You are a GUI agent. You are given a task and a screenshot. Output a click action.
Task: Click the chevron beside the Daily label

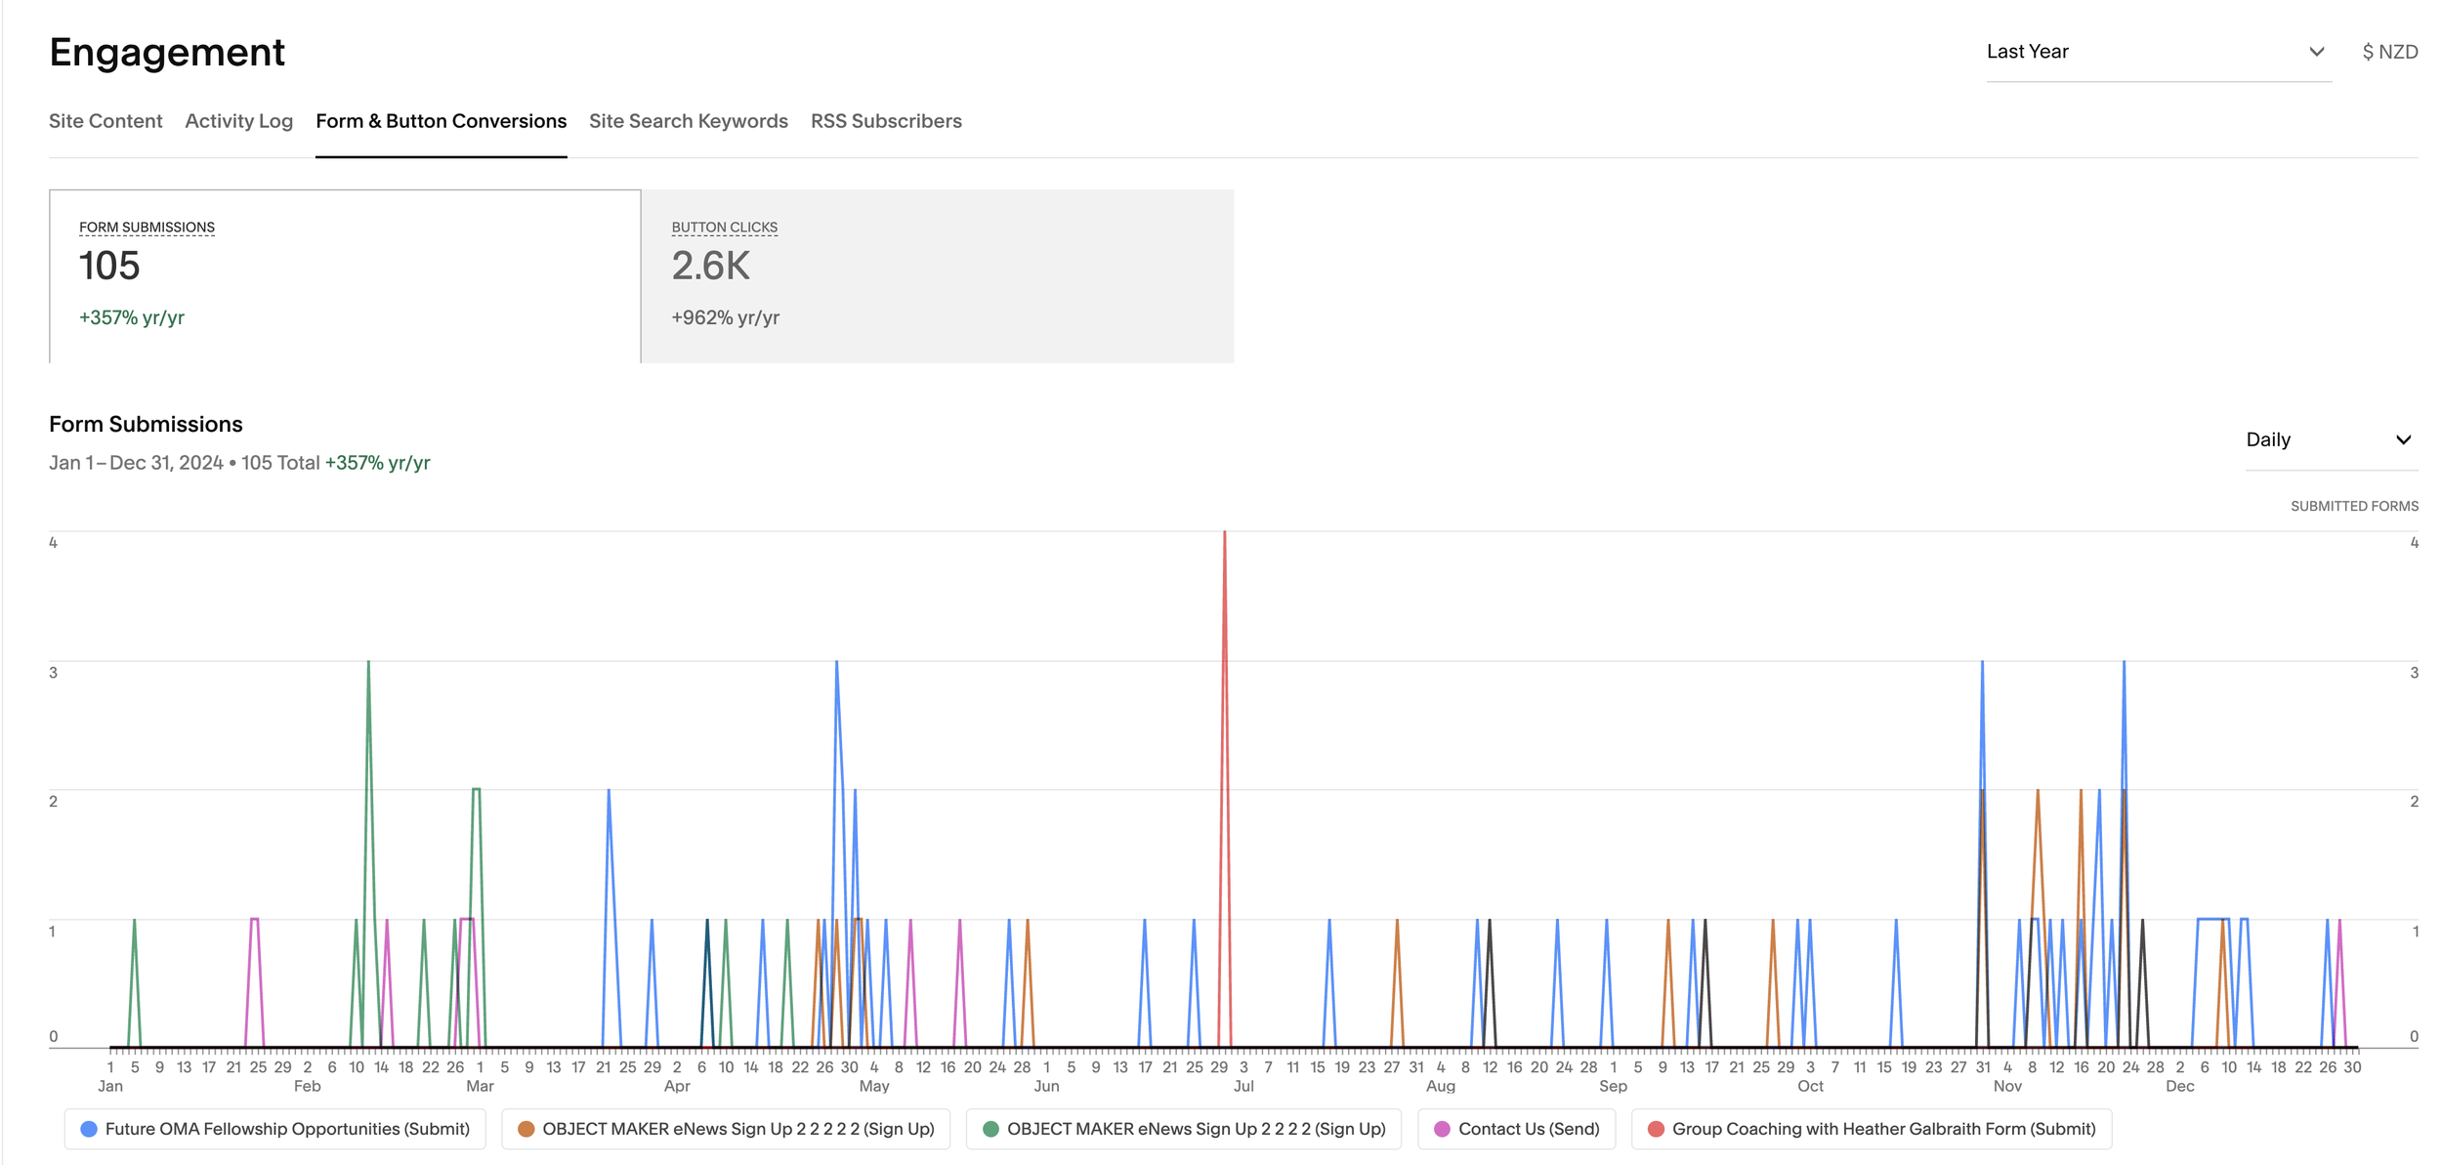(x=2403, y=440)
